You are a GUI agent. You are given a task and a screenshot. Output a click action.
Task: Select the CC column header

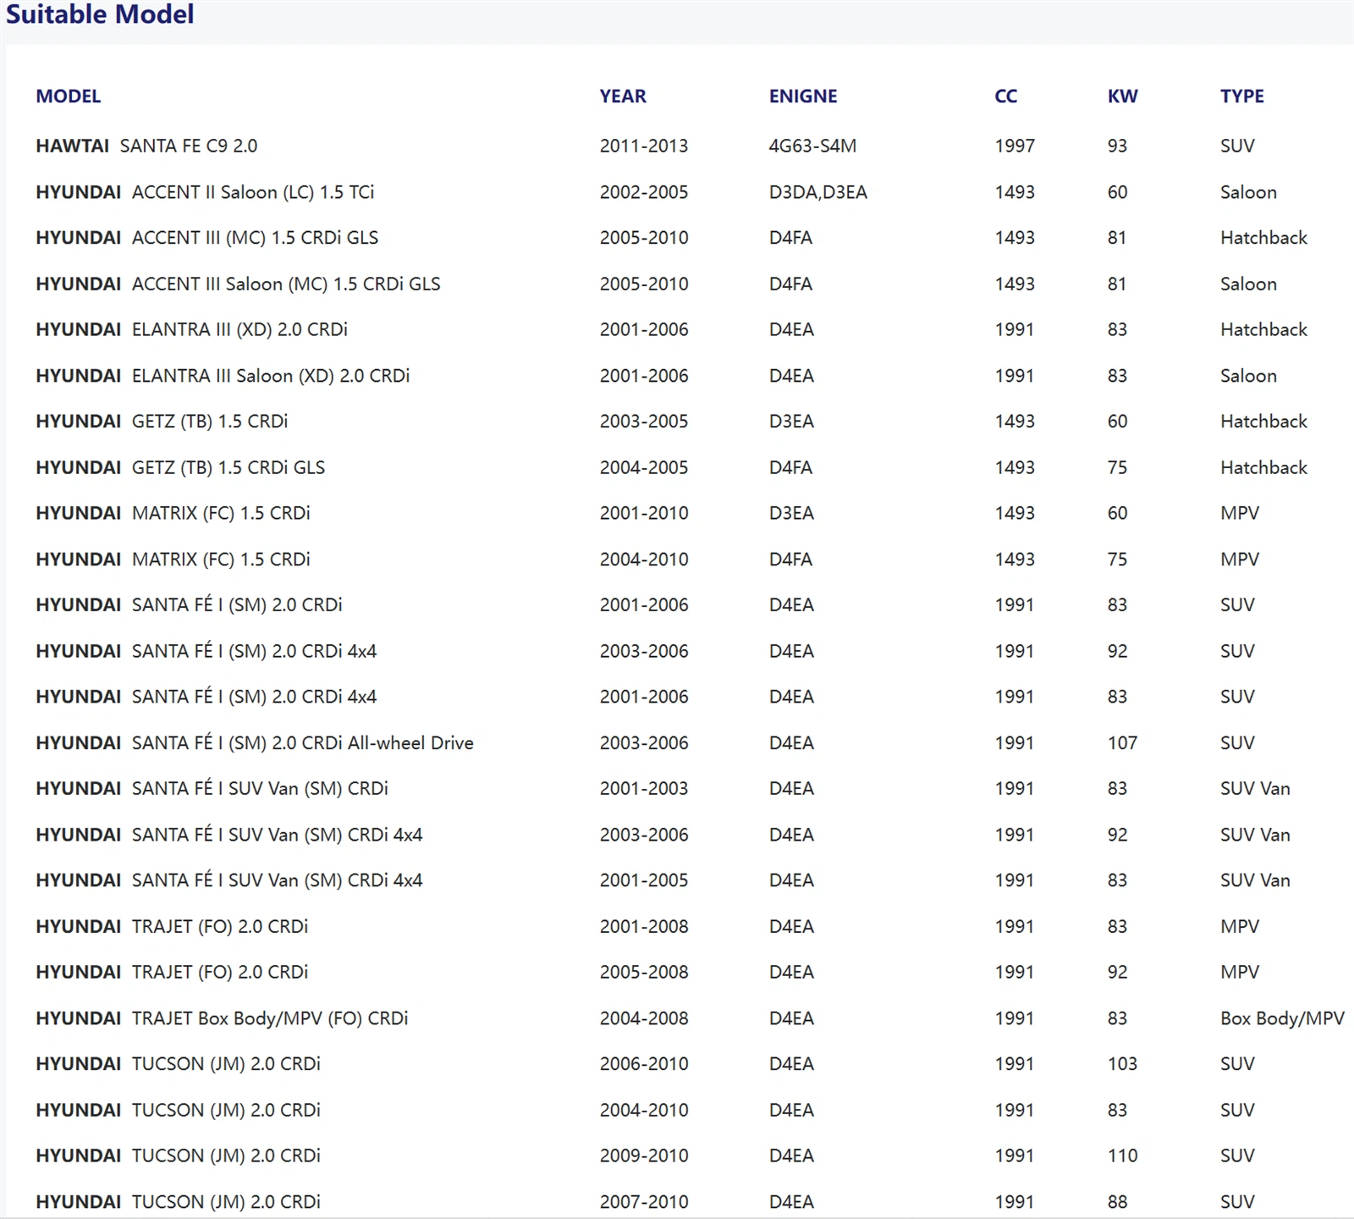point(1006,97)
